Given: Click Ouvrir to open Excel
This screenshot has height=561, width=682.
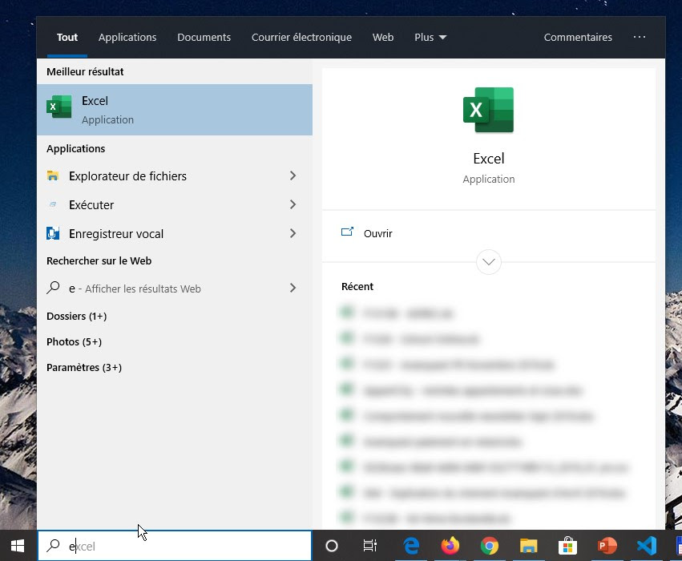Looking at the screenshot, I should (x=377, y=233).
